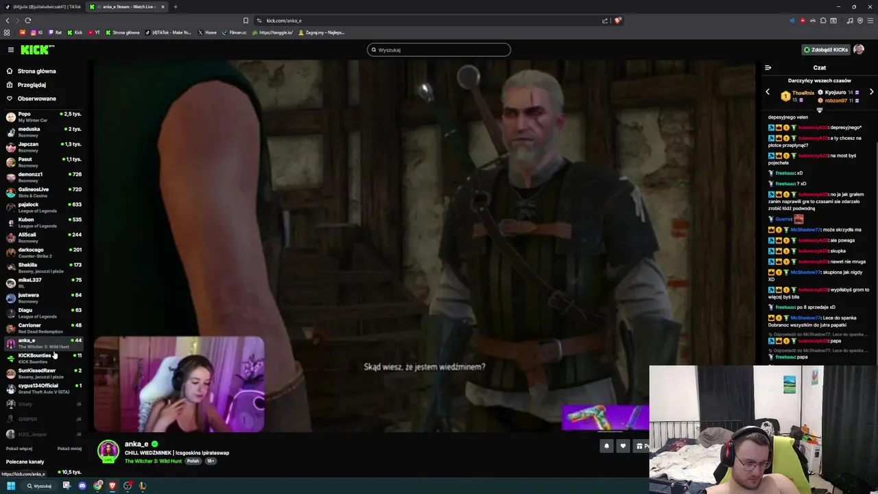Open channel Japczan in the sidebar
The width and height of the screenshot is (878, 494).
coord(43,147)
